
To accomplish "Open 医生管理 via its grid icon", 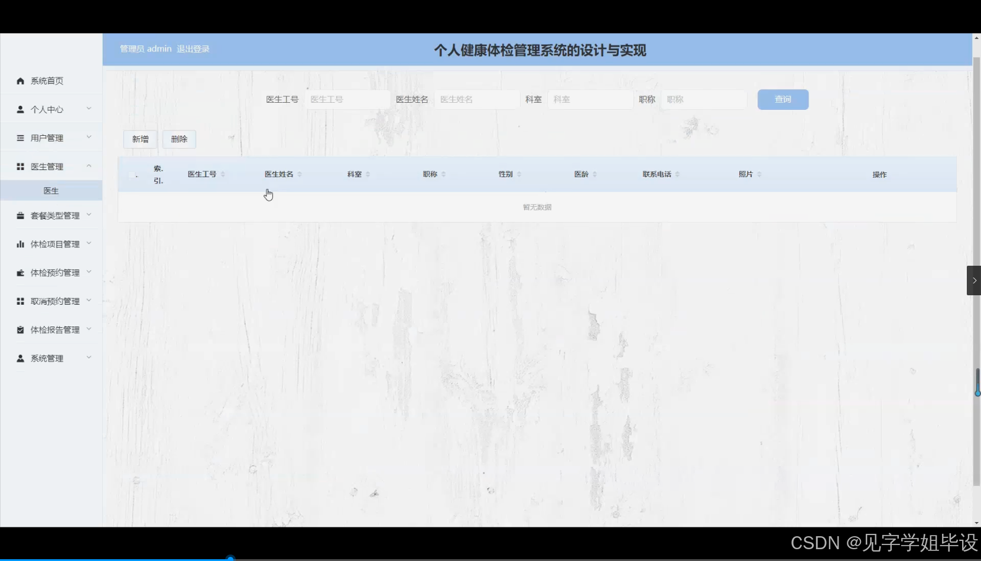I will [x=20, y=166].
